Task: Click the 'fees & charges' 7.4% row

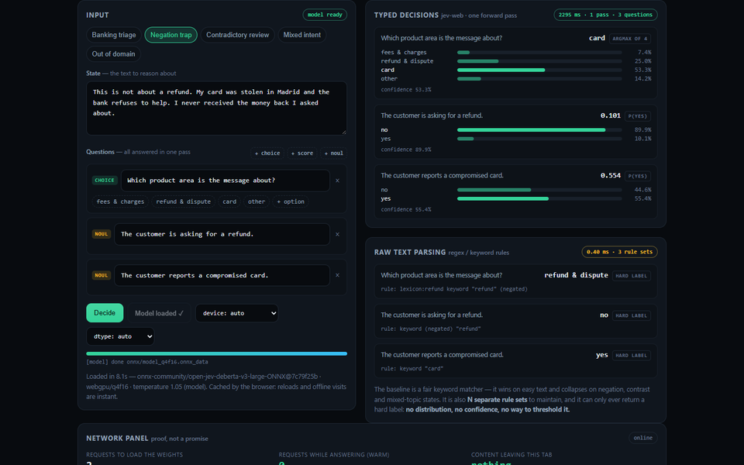Action: tap(516, 52)
